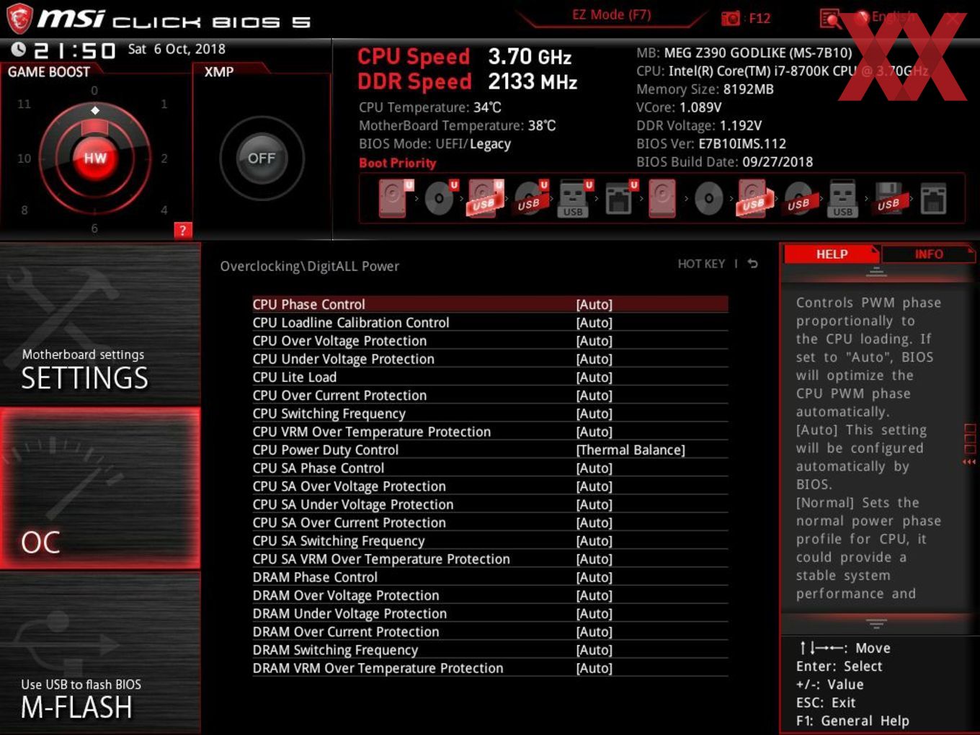Click the Overclocking\DigitALL Power breadcrumb
Image resolution: width=980 pixels, height=735 pixels.
[x=310, y=266]
